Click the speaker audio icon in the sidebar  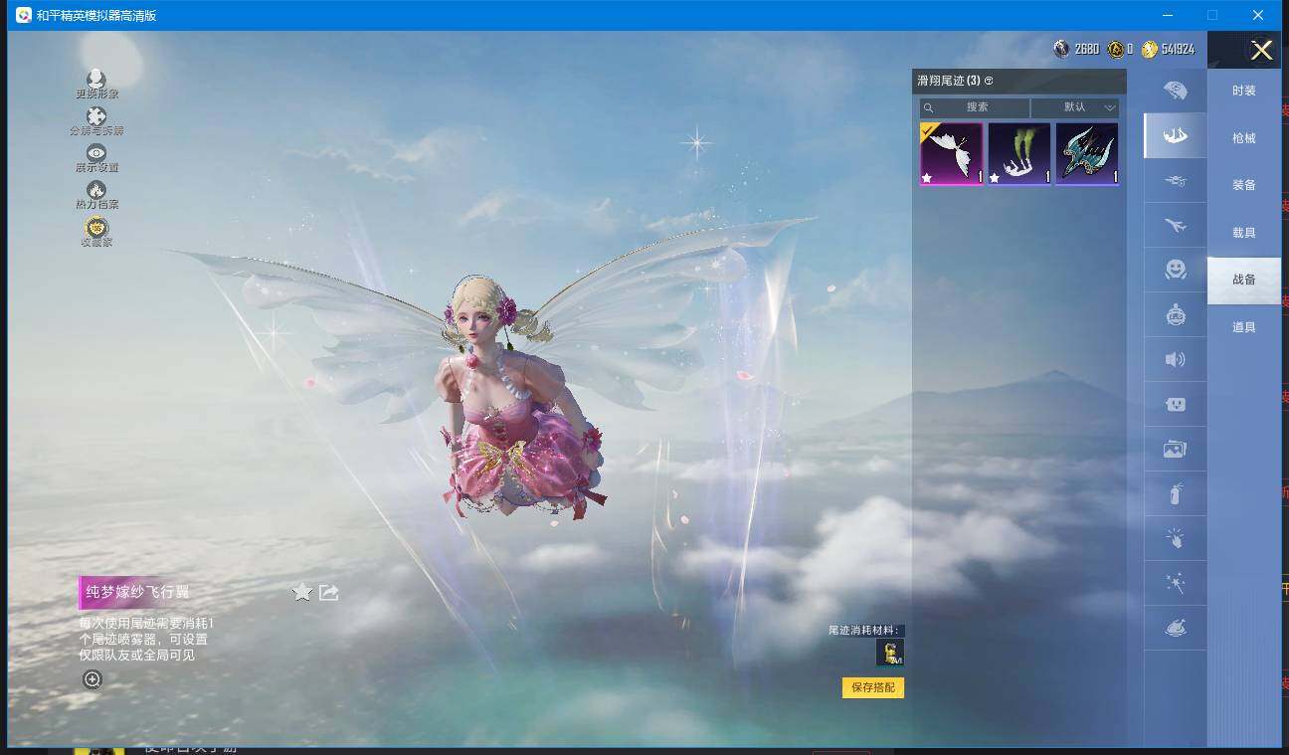1175,359
